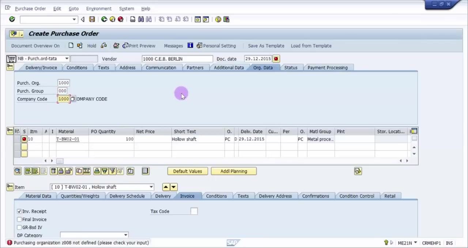Click the Create new document page icon

pyautogui.click(x=71, y=46)
